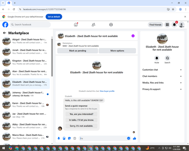View site information icon in address bar
This screenshot has height=151, width=189.
[20, 9]
